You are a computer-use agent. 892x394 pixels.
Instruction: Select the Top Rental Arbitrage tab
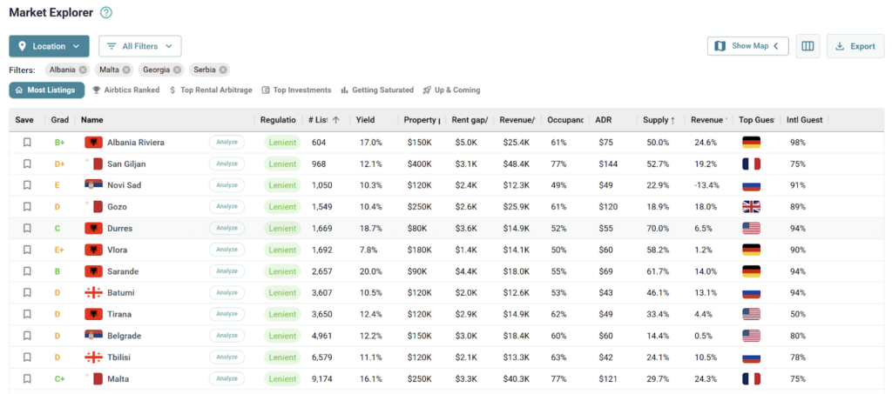pyautogui.click(x=211, y=90)
